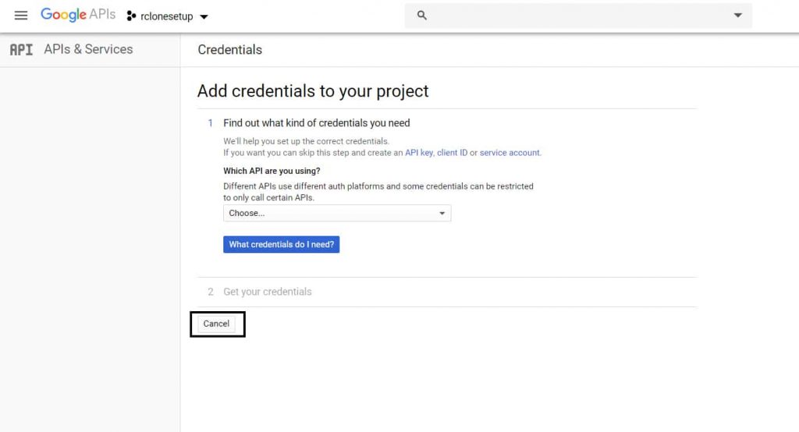
Task: Click the Cancel button
Action: (217, 324)
